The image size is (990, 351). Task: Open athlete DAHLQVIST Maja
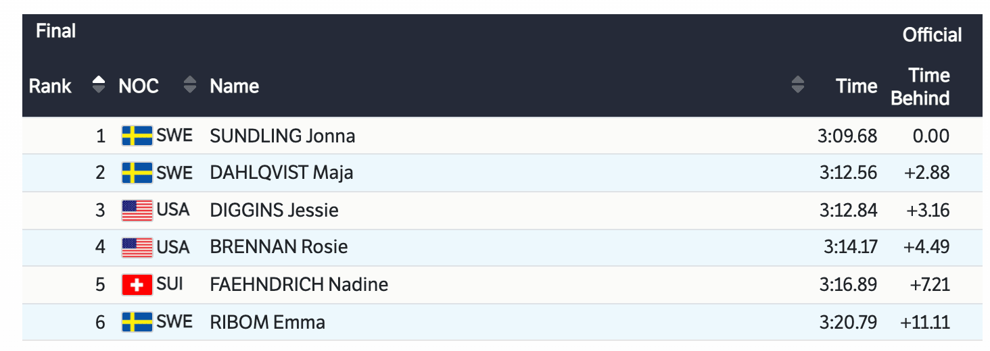click(281, 173)
